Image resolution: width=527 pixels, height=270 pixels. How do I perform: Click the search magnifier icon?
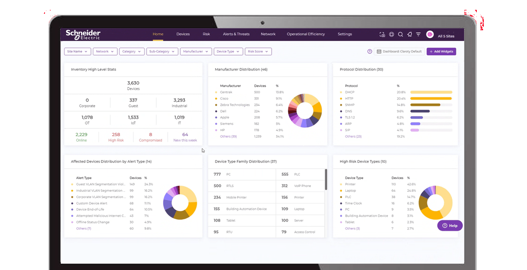pos(401,34)
